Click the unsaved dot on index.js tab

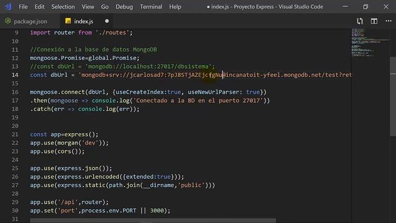[x=107, y=21]
